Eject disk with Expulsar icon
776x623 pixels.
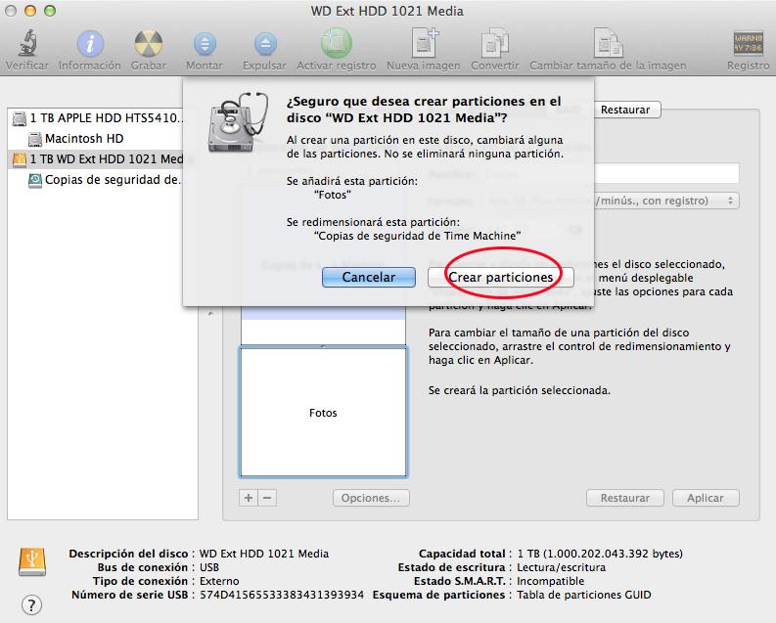pyautogui.click(x=264, y=45)
